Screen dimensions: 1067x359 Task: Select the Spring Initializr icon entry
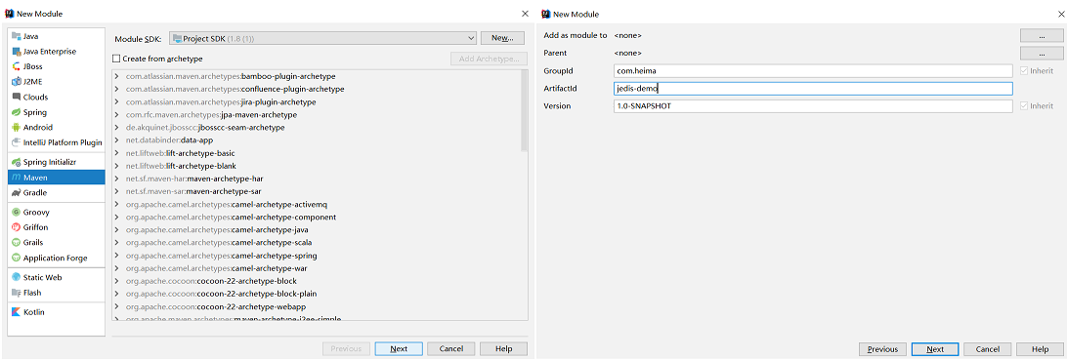(17, 163)
